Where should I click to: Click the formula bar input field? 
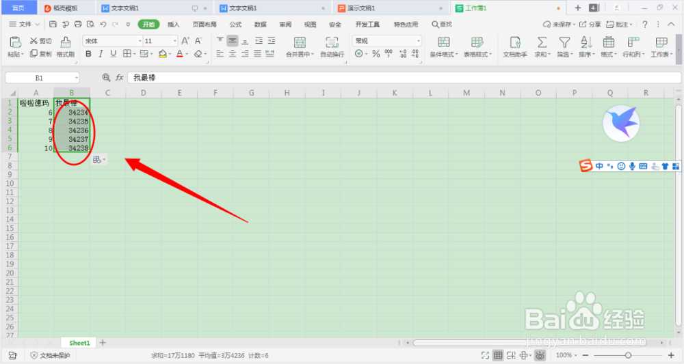click(x=404, y=78)
